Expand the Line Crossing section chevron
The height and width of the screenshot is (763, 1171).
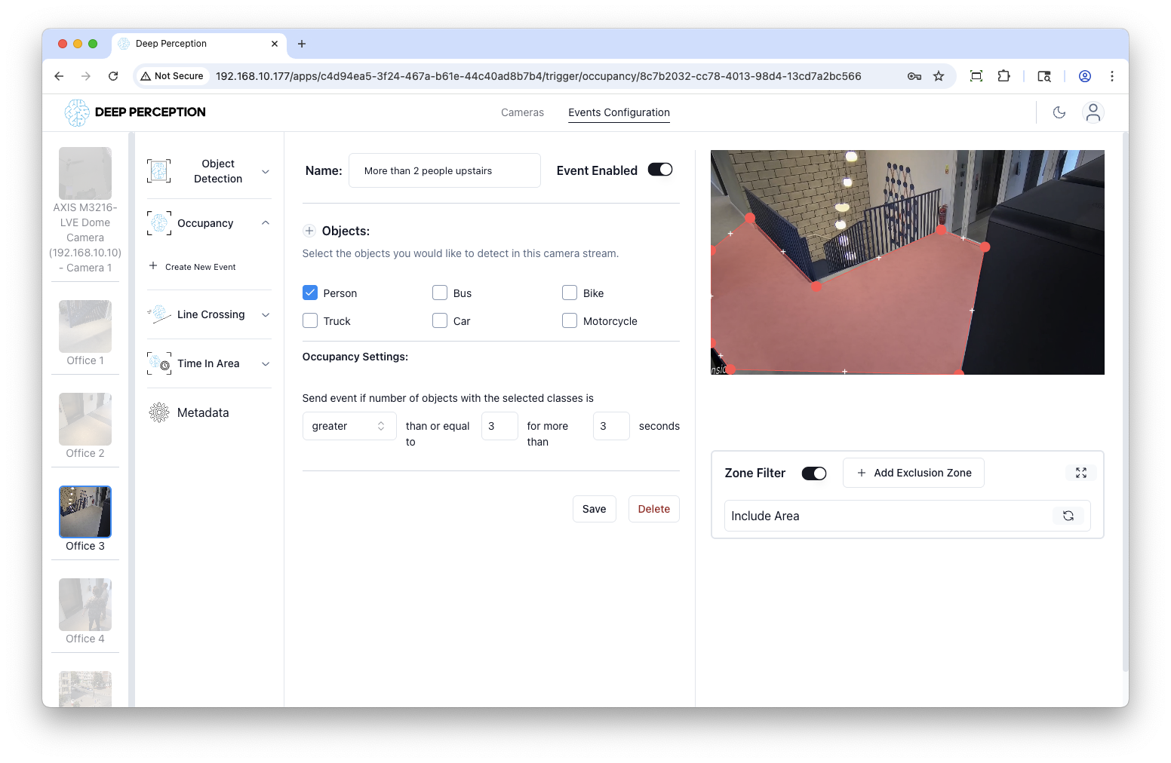coord(266,315)
